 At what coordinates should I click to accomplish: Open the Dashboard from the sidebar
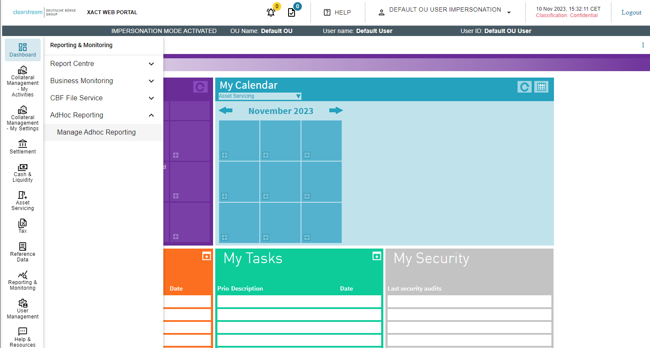pos(22,50)
